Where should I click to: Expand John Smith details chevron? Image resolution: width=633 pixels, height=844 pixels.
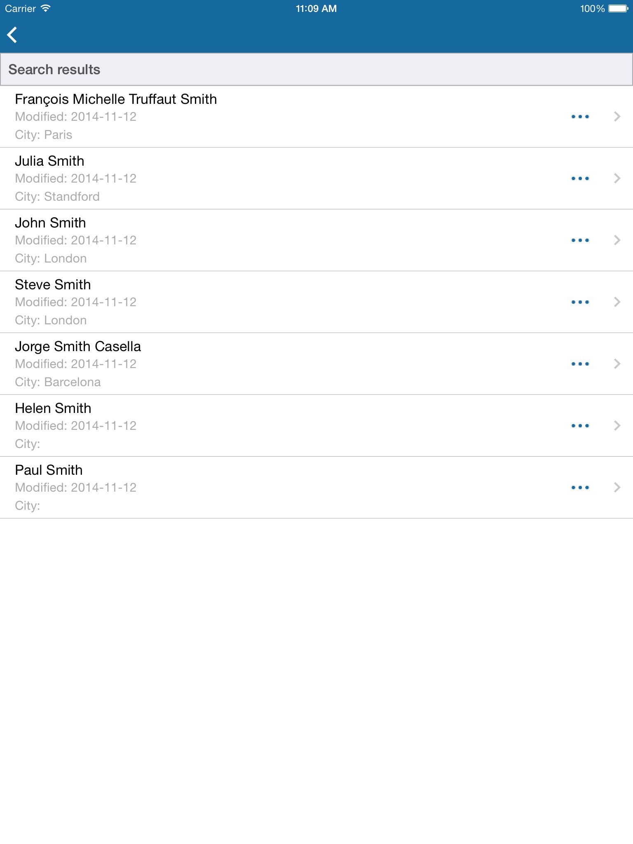point(617,240)
